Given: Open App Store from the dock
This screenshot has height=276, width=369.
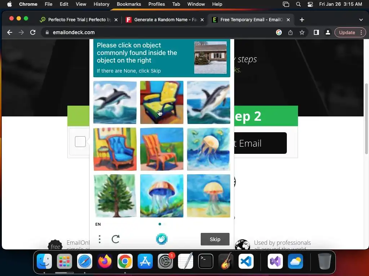Looking at the screenshot, I should [x=145, y=261].
